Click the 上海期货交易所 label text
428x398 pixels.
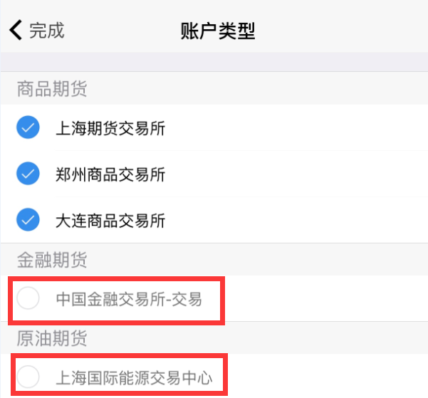tap(110, 129)
